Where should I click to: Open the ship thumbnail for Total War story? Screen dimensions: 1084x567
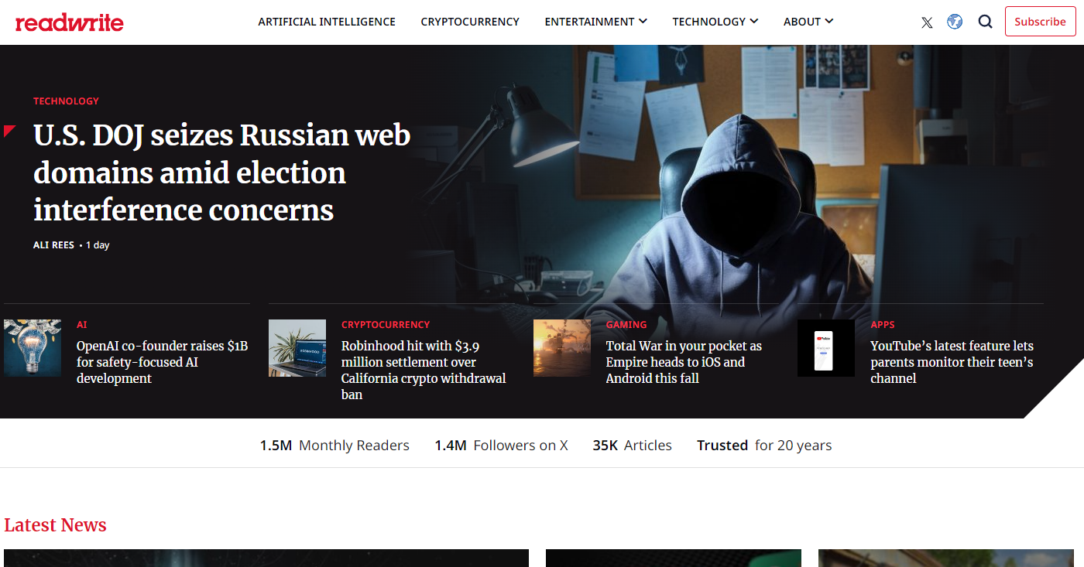pyautogui.click(x=562, y=348)
